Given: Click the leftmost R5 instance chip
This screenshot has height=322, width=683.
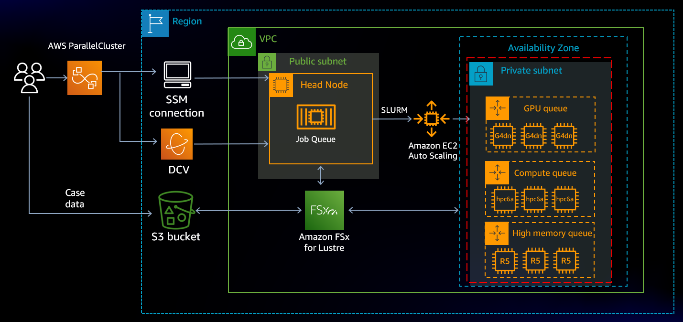Looking at the screenshot, I should point(505,261).
